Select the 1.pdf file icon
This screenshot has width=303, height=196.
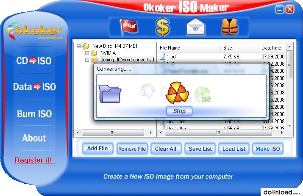tap(162, 56)
